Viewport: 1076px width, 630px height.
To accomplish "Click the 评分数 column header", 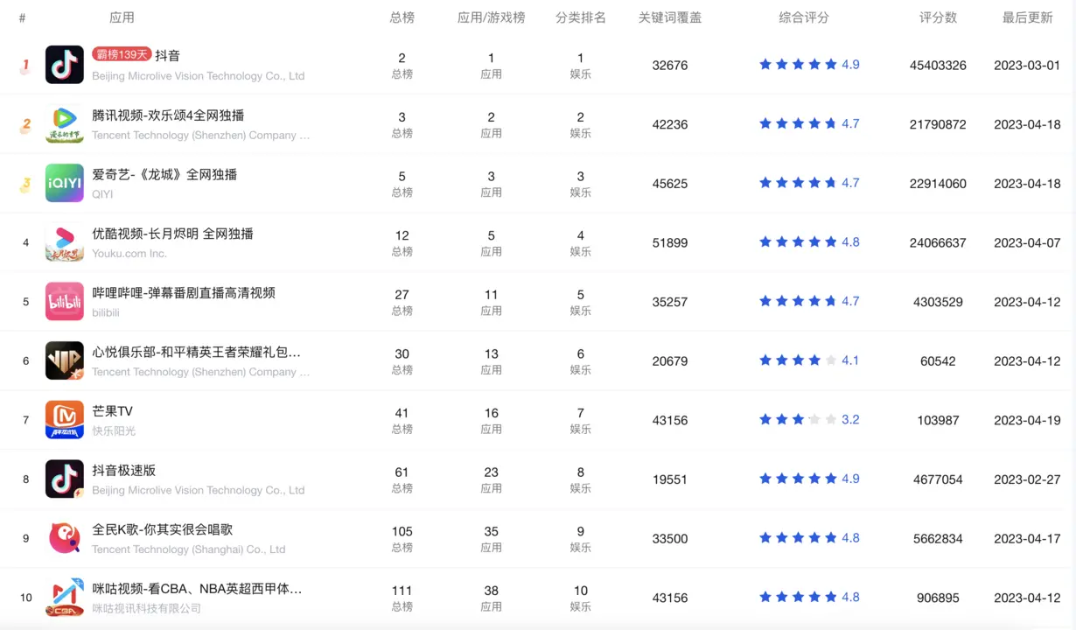I will click(x=938, y=17).
